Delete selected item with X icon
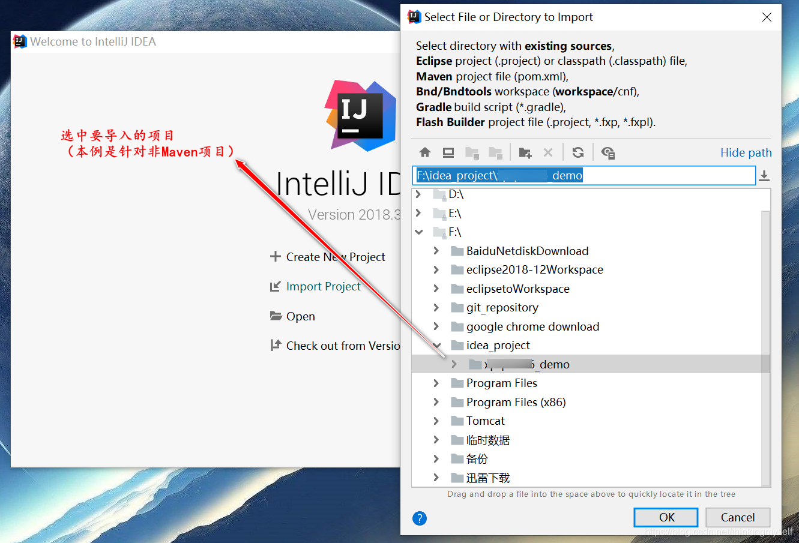 coord(548,152)
